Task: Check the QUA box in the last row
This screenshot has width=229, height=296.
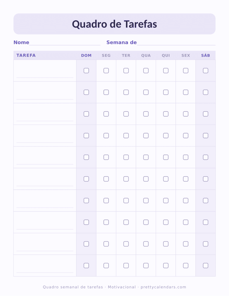Action: [x=146, y=266]
